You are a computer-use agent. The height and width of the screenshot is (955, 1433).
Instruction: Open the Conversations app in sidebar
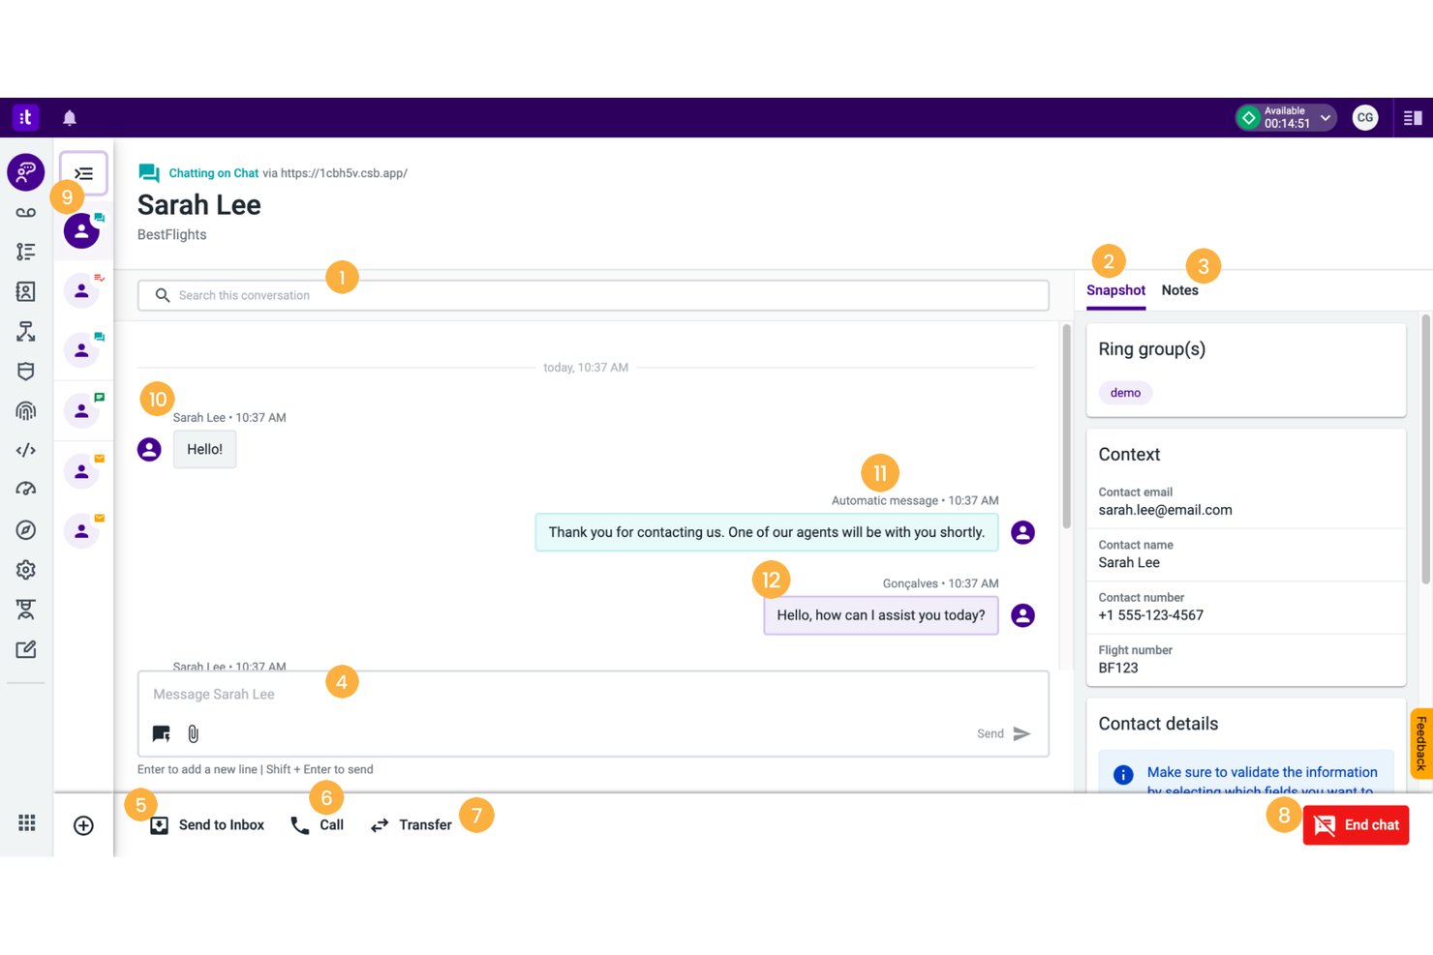[x=26, y=172]
